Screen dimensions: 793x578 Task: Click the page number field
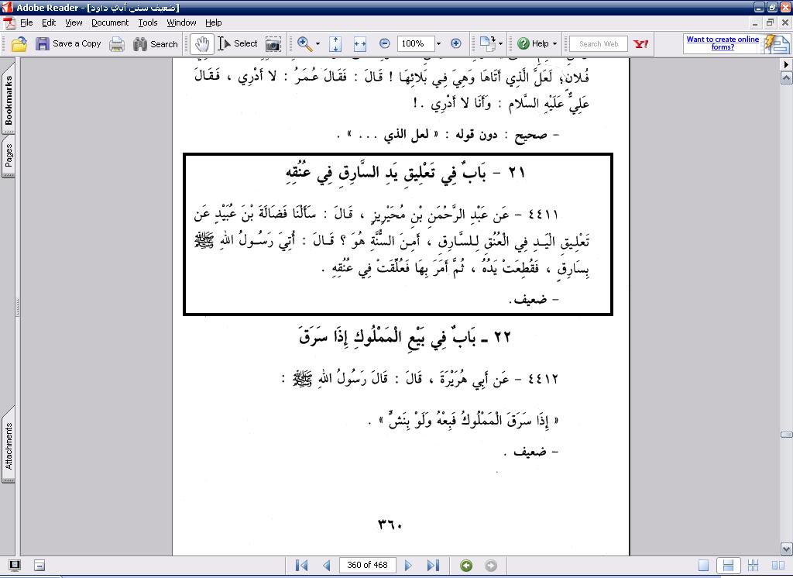coord(367,566)
